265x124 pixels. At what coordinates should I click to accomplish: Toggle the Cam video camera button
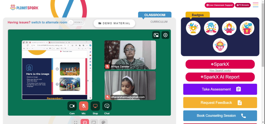(x=72, y=106)
